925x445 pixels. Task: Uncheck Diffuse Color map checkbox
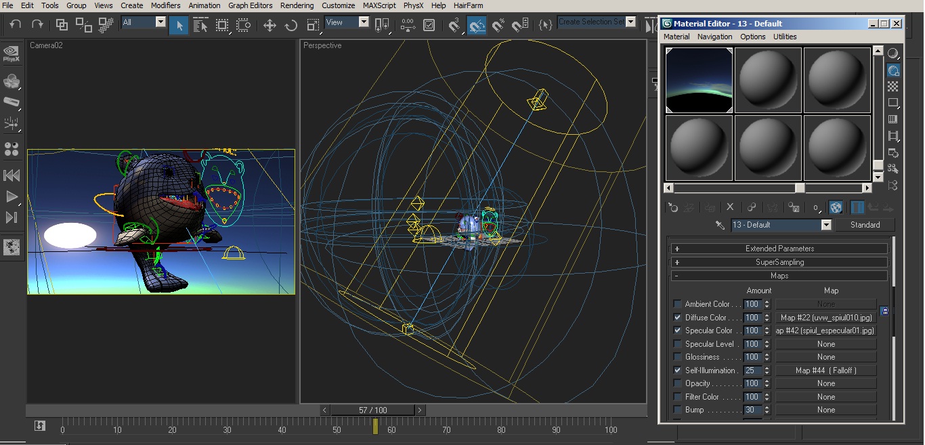[x=678, y=318]
